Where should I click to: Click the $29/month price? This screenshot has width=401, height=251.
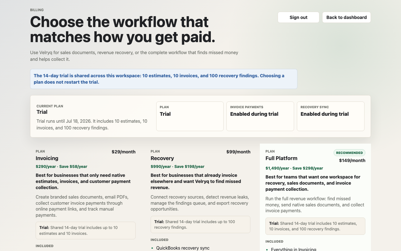[124, 152]
